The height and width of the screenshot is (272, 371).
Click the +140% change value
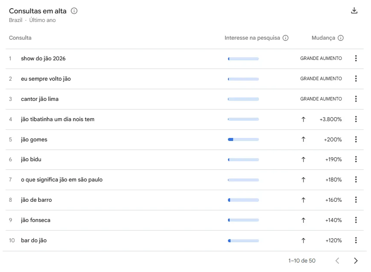tap(334, 220)
